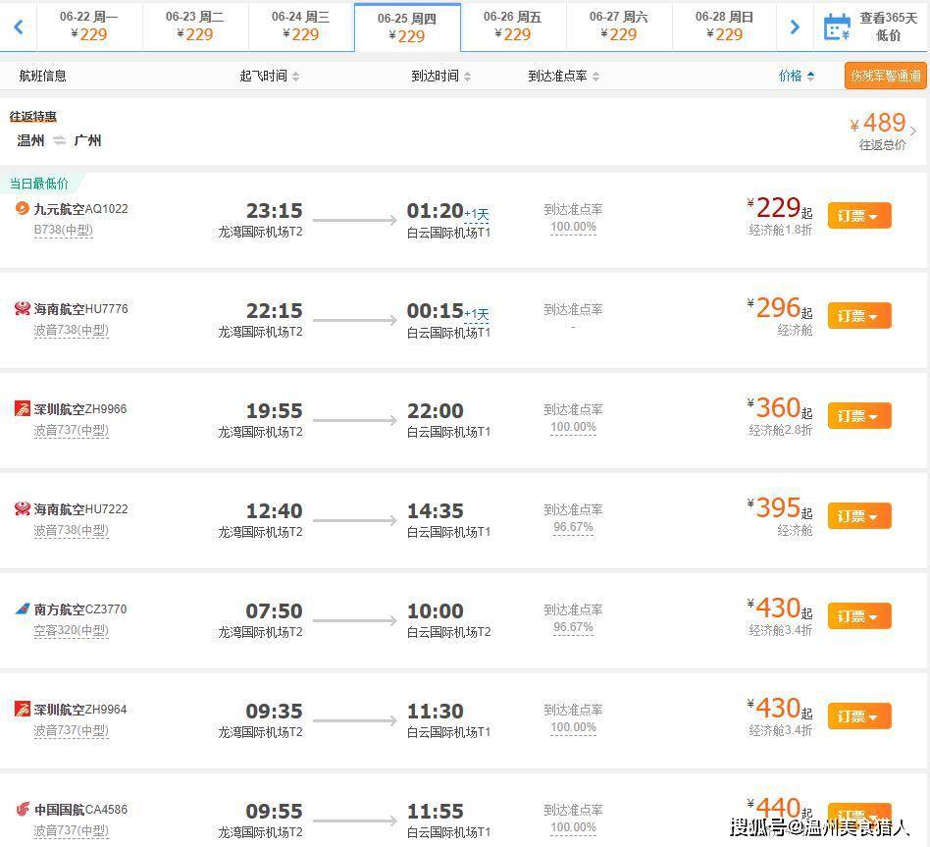The image size is (930, 847).
Task: Sort flights by price (价格)
Action: click(x=796, y=76)
